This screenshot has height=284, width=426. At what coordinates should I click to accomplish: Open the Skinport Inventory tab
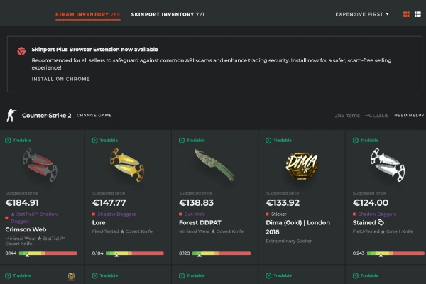click(x=168, y=14)
